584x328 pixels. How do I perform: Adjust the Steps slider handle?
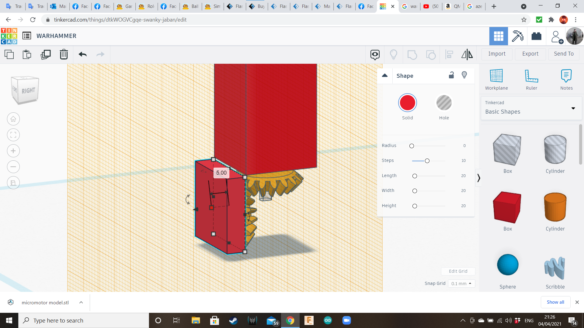pos(427,161)
